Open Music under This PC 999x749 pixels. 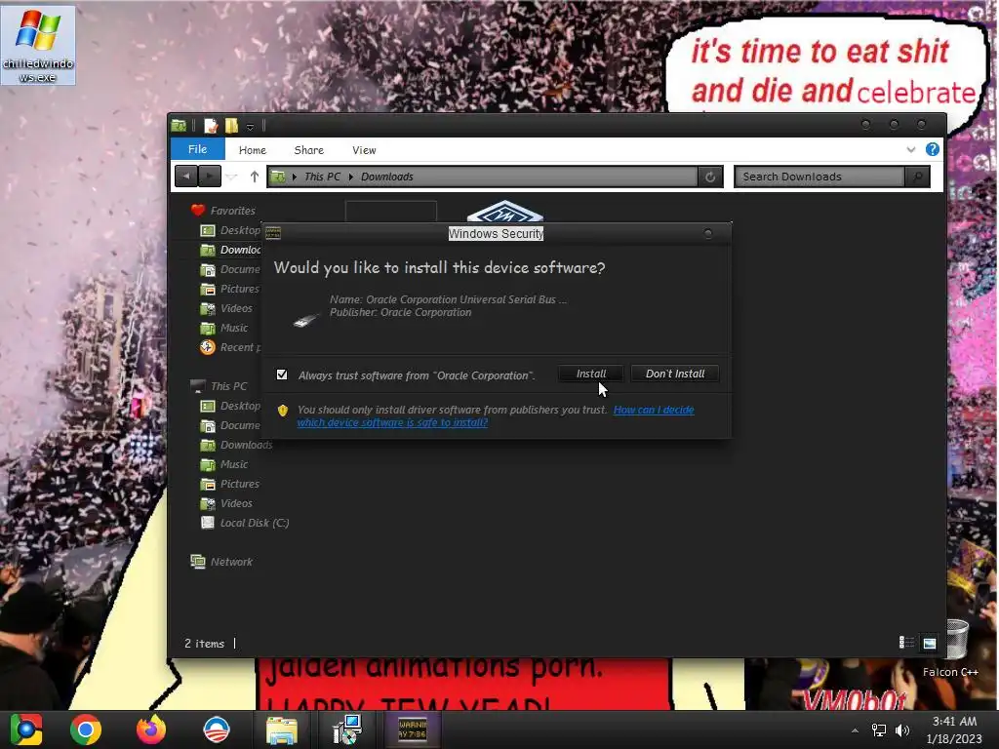(x=234, y=464)
